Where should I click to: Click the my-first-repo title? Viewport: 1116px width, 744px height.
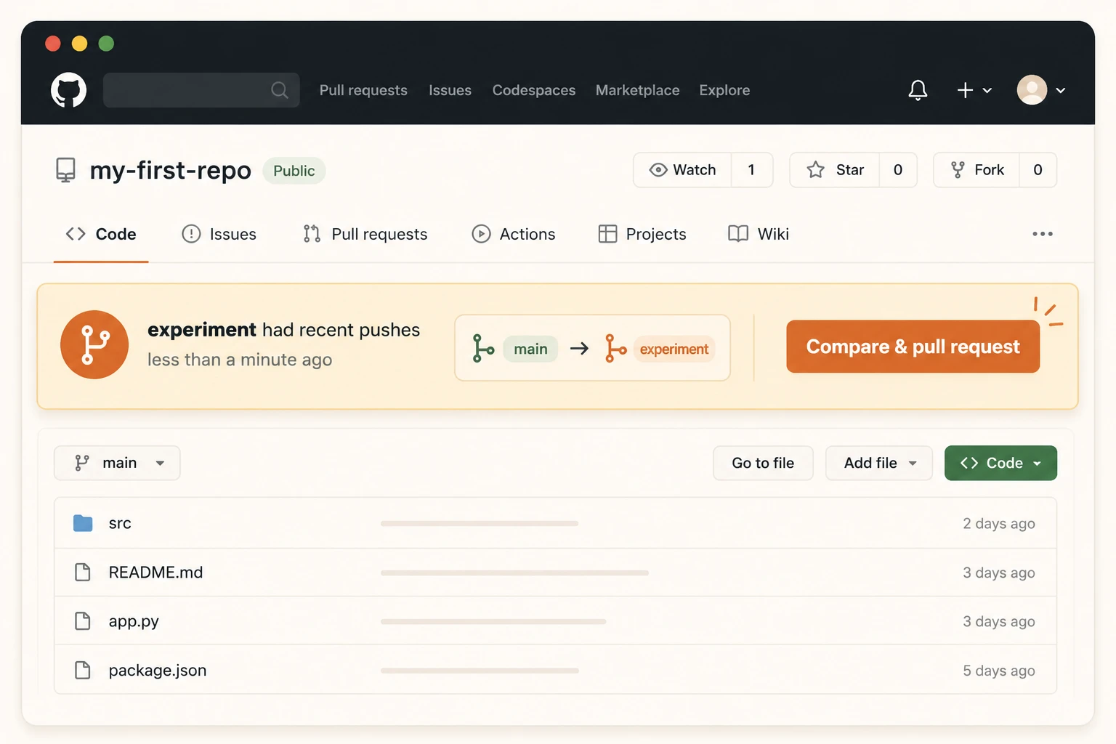coord(171,171)
